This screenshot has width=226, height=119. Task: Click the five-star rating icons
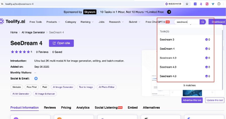(20, 52)
